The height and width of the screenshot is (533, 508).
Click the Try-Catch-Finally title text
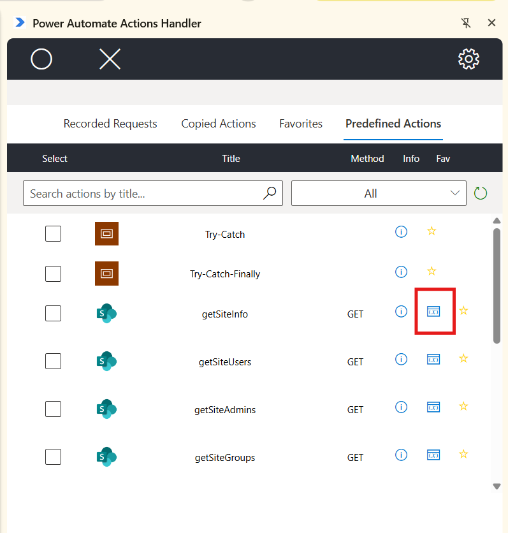[x=225, y=274]
